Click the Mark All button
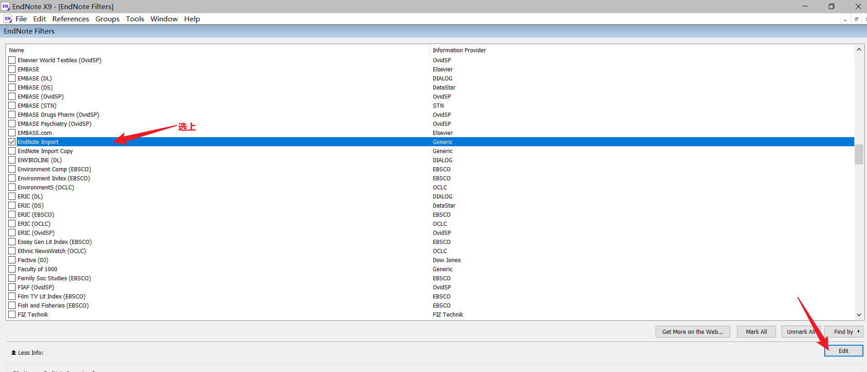This screenshot has height=372, width=867. click(757, 332)
